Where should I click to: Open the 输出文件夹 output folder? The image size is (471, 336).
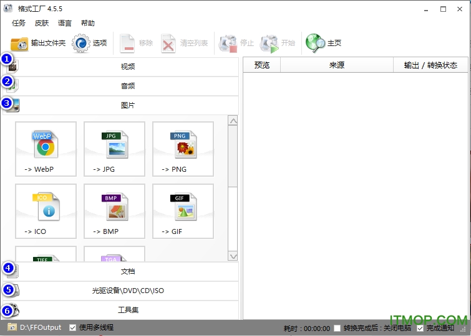pos(38,43)
